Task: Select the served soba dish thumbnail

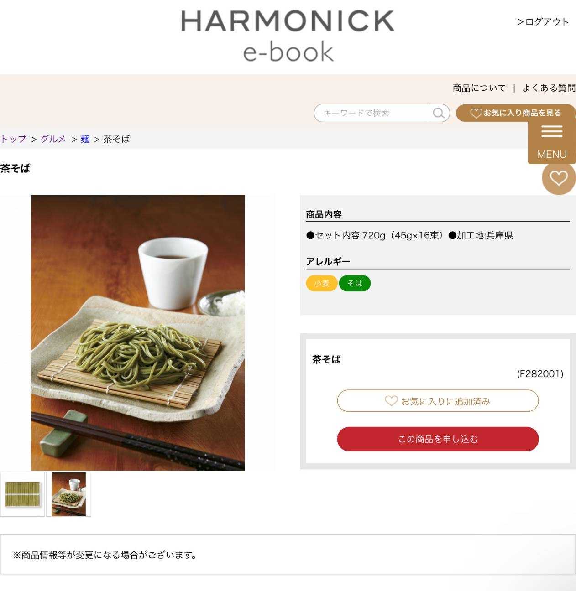Action: click(x=69, y=494)
